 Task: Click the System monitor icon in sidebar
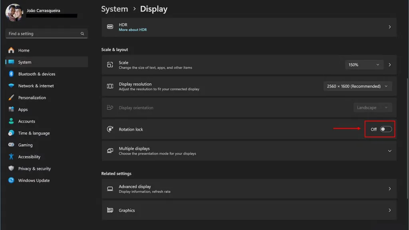click(x=11, y=62)
